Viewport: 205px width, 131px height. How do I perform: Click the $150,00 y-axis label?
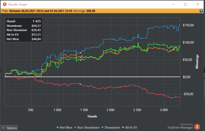tap(188, 25)
